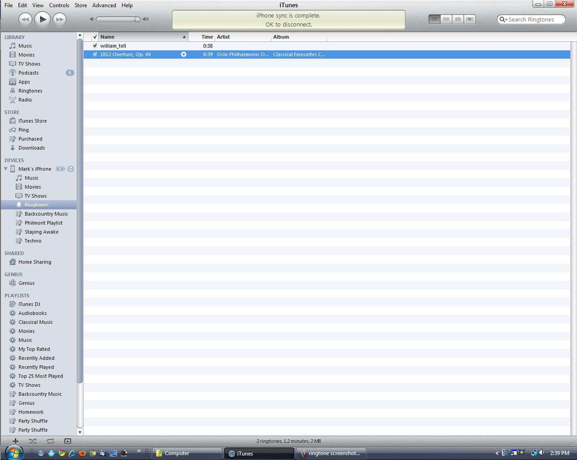This screenshot has width=577, height=460.
Task: Collapse the Mark's iPhone device tree
Action: [6, 169]
